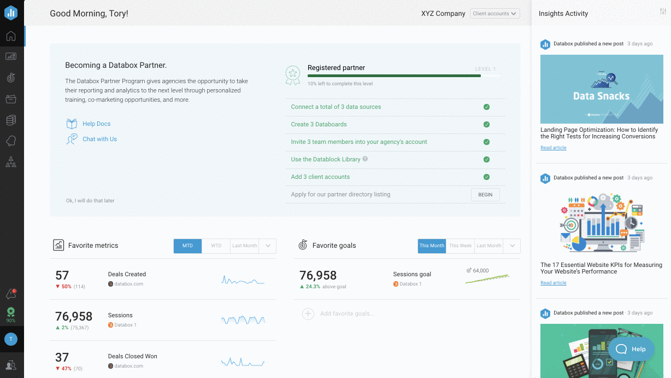Open the Help chat button
Screen dimensions: 671x378
coord(631,349)
